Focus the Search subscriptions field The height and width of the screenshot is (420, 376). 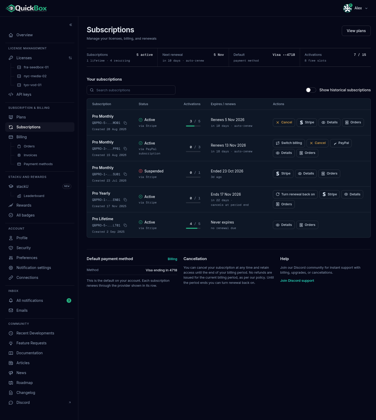pos(131,90)
